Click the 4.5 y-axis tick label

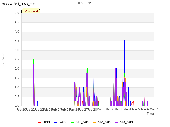point(17,22)
